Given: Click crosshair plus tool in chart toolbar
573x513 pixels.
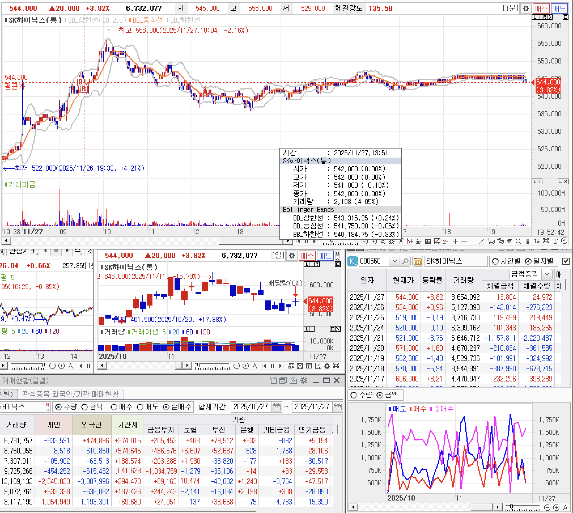Looking at the screenshot, I should click(455, 241).
